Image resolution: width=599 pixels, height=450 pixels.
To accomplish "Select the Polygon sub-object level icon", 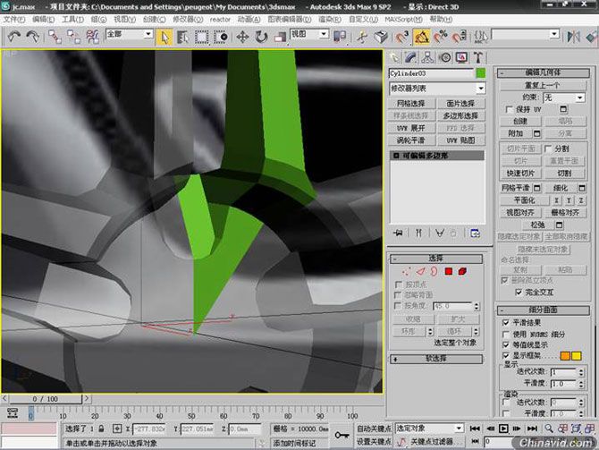I will point(448,270).
